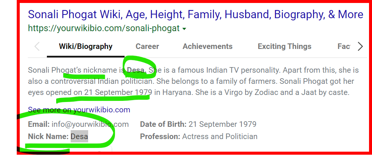372x155 pixels.
Task: Select the partially visible Fac tab
Action: pyautogui.click(x=343, y=47)
